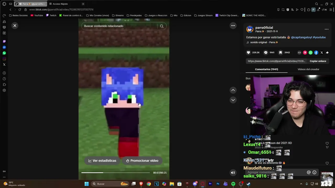Viewport: 335px width, 188px height.
Task: Open Juegos Stream bookmark folder
Action: (203, 15)
